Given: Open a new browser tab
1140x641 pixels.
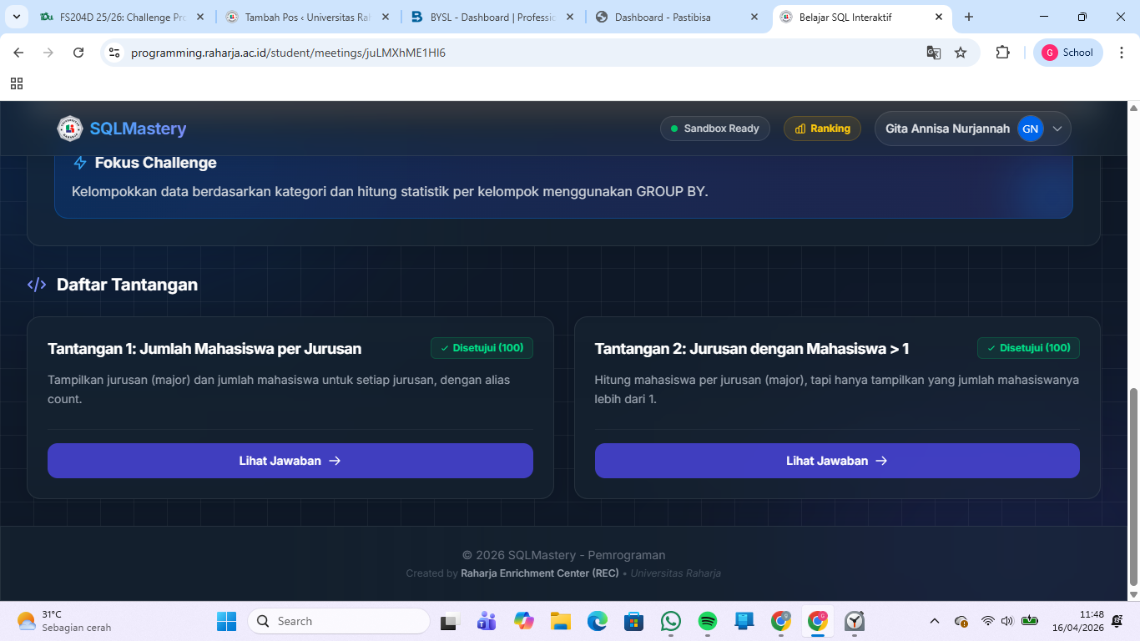Looking at the screenshot, I should click(x=969, y=17).
